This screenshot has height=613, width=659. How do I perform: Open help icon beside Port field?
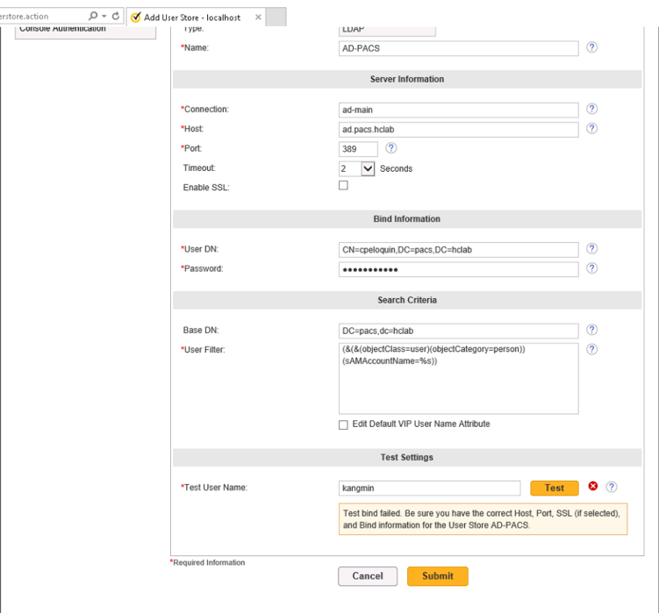[390, 148]
